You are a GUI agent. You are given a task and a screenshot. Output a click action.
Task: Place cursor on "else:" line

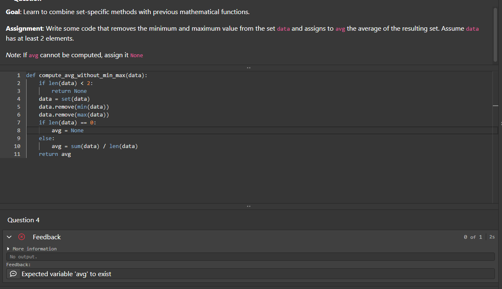click(47, 138)
